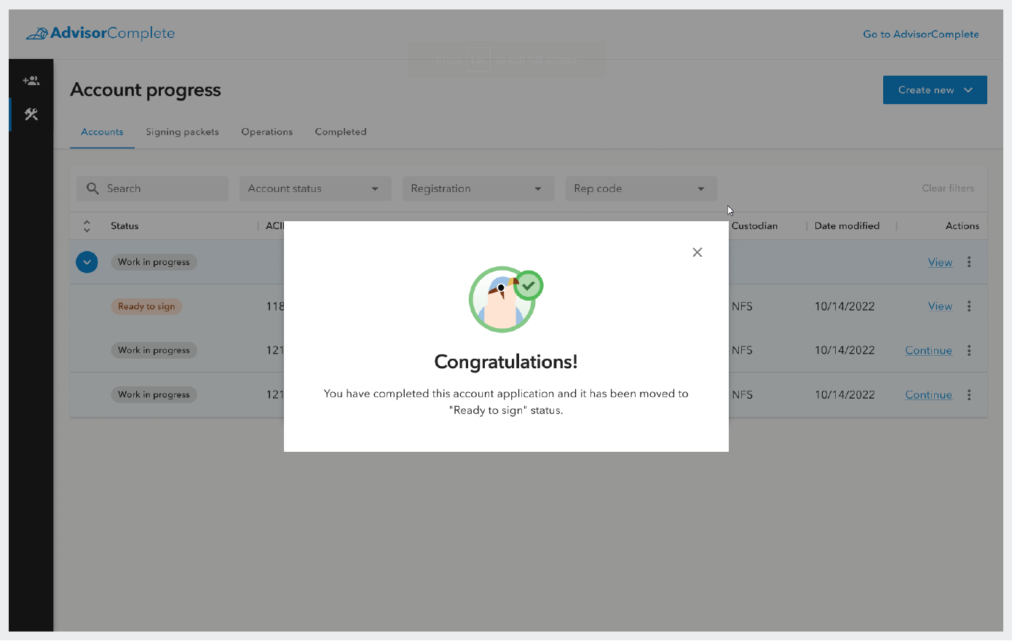Click the AdvisorComplete logo

(100, 33)
